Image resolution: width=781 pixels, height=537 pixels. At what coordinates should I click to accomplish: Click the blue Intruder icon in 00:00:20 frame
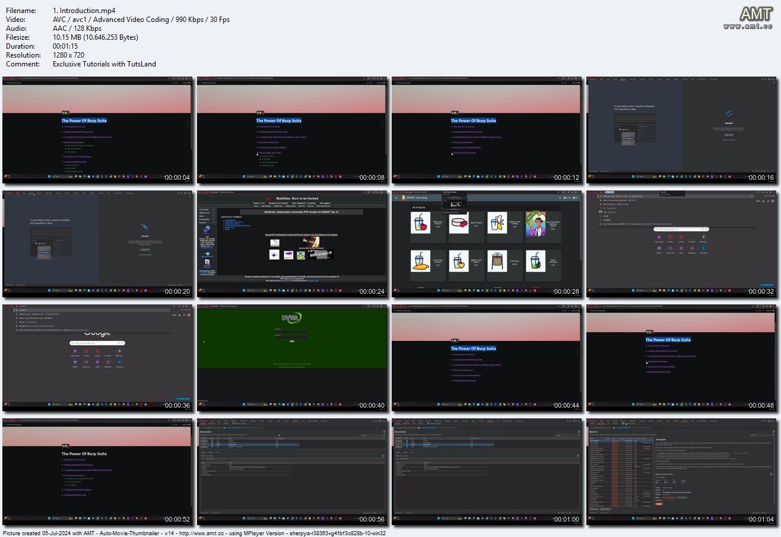(x=145, y=226)
